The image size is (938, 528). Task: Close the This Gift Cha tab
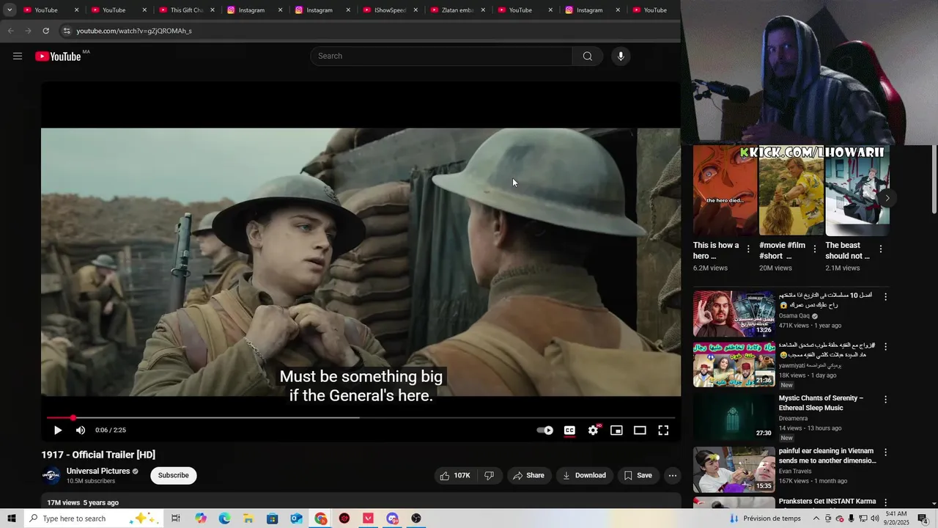[213, 10]
